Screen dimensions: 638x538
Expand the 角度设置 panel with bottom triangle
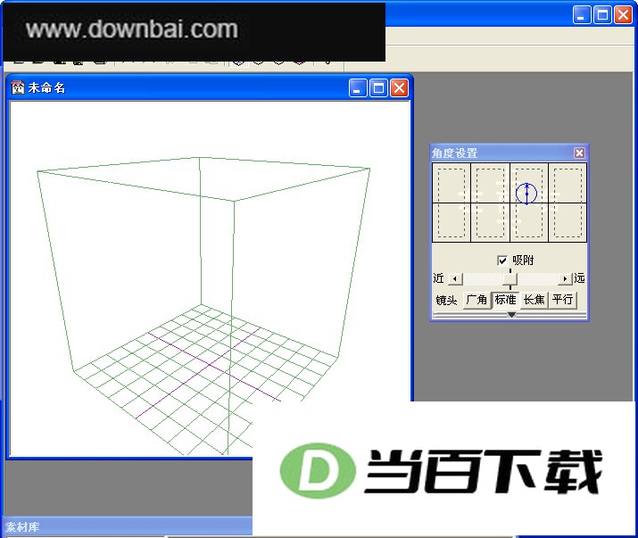click(x=511, y=315)
